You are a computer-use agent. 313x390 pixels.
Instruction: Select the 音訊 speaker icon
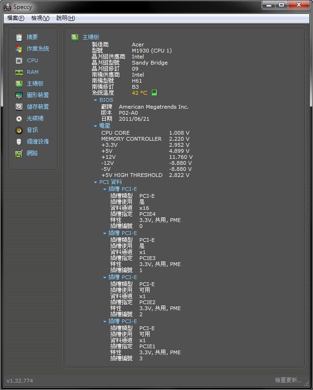point(19,130)
